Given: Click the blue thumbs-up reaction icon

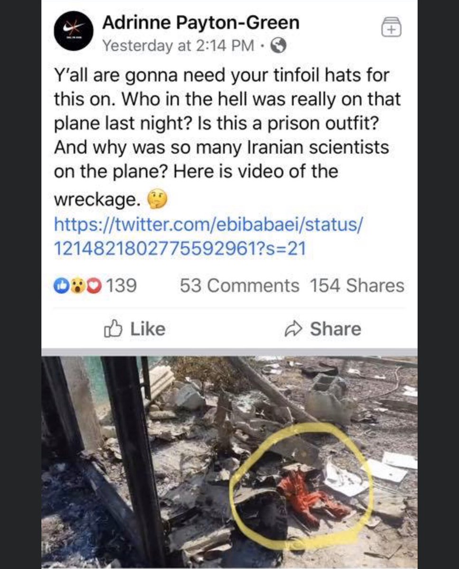Looking at the screenshot, I should [x=61, y=286].
